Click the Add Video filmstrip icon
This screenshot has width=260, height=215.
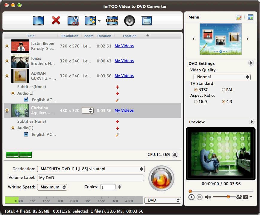coord(38,21)
